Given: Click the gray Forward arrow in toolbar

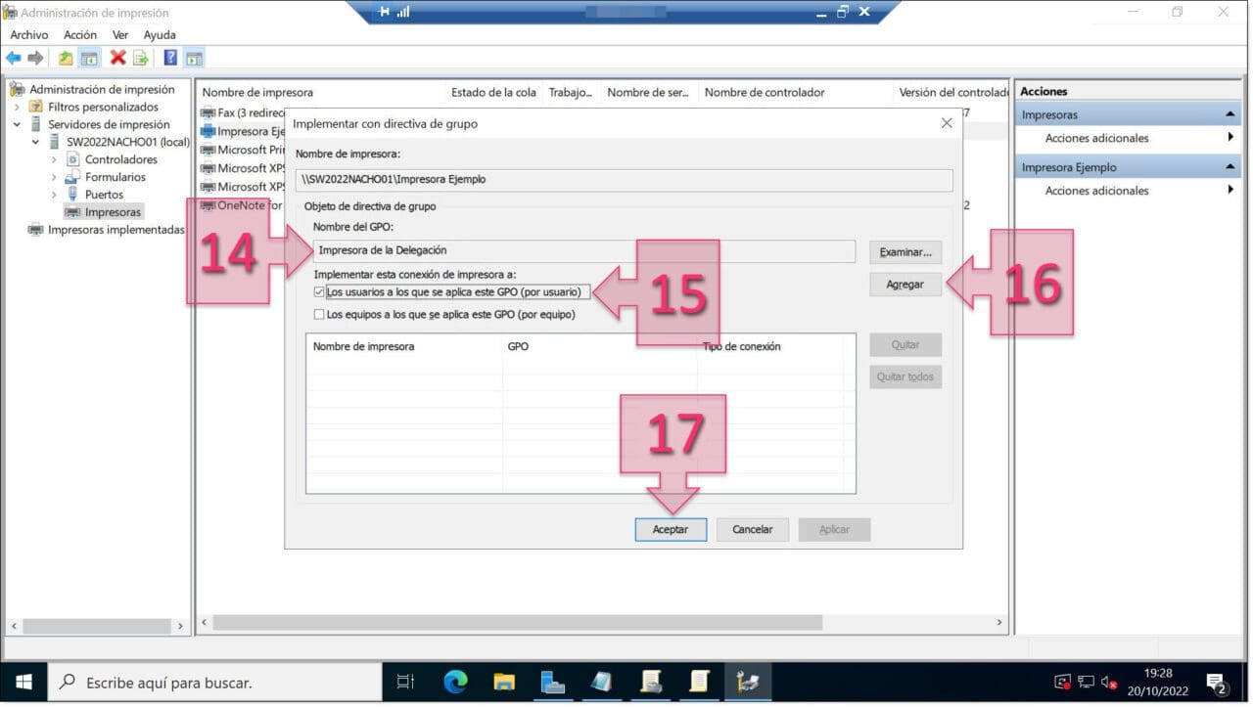Looking at the screenshot, I should (x=36, y=58).
